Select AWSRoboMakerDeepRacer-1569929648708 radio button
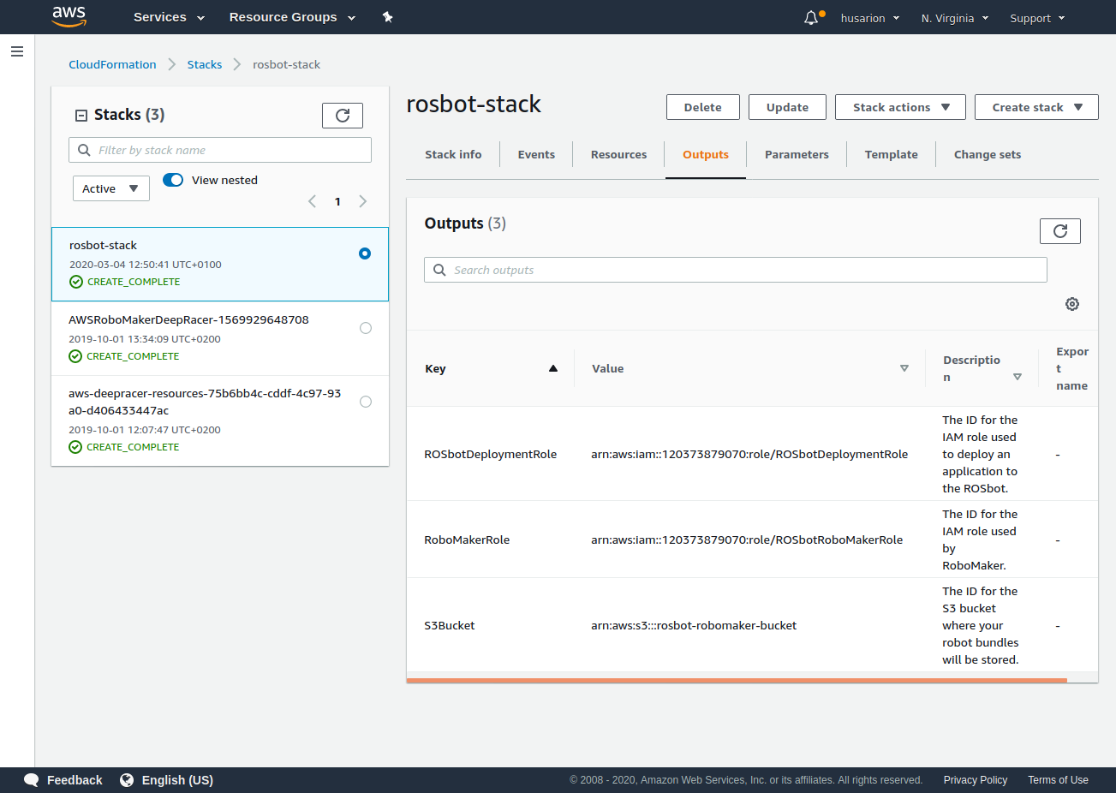Image resolution: width=1116 pixels, height=793 pixels. (x=366, y=328)
